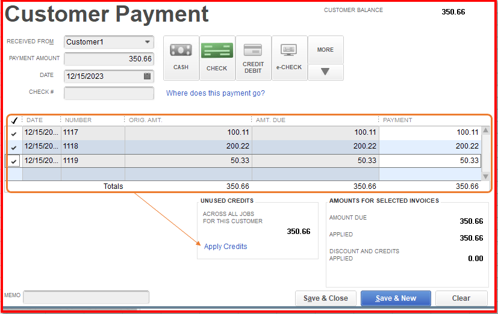This screenshot has height=314, width=498.
Task: Focus the Check # input field
Action: (109, 93)
